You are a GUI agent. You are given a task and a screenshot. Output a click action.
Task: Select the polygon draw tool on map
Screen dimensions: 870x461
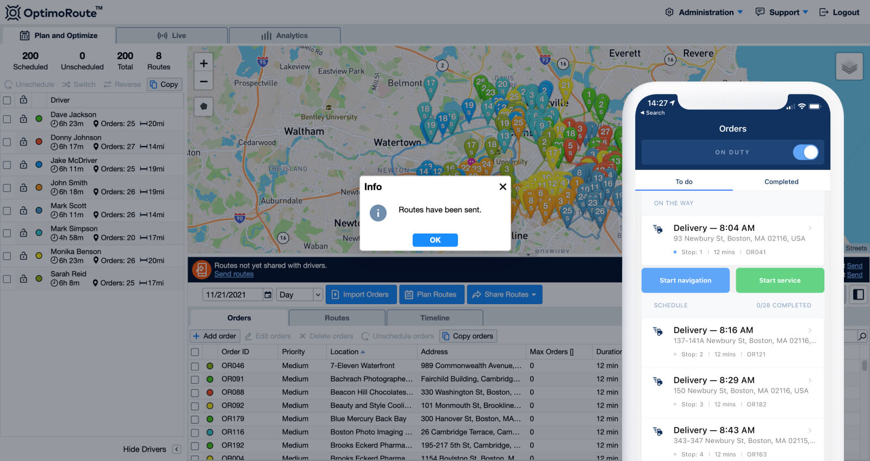(203, 106)
